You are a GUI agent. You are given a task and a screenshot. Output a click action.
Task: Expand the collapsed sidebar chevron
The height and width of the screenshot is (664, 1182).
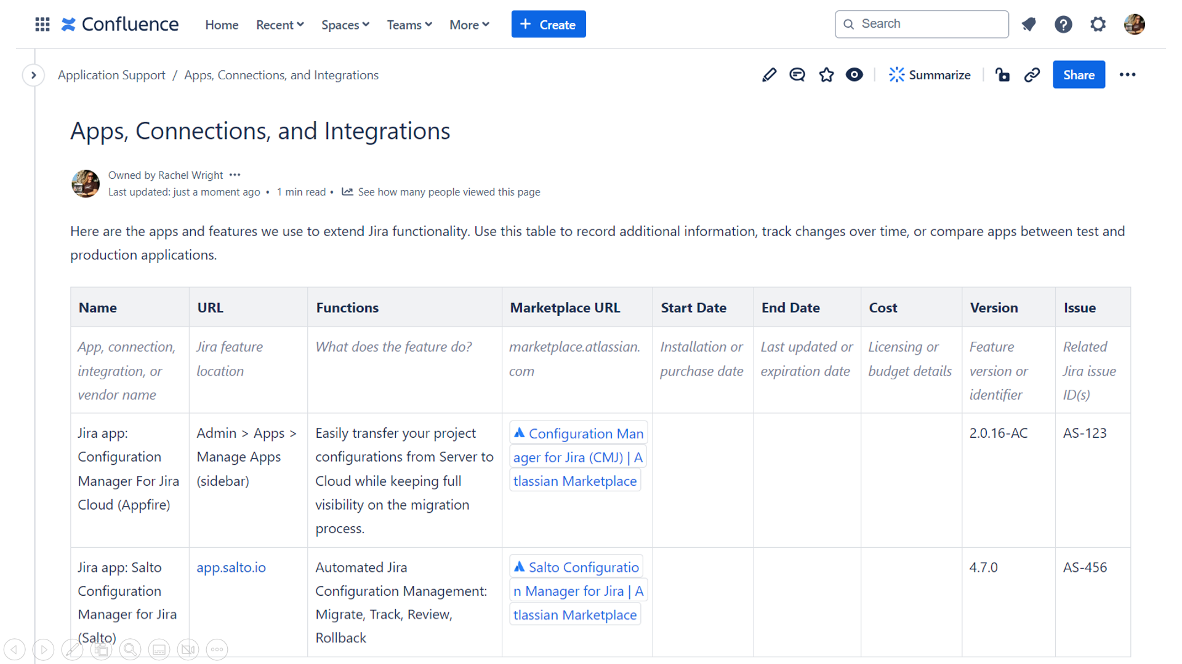click(33, 75)
